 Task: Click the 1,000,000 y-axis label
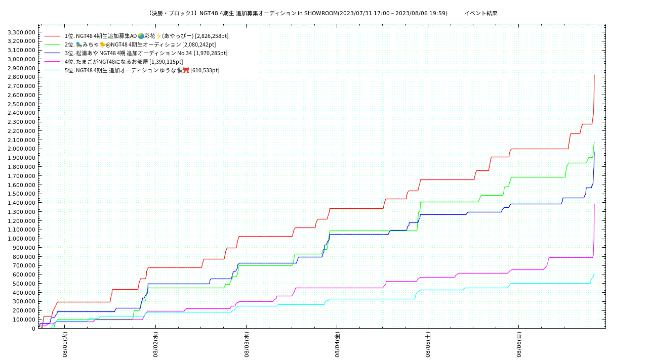[x=21, y=239]
